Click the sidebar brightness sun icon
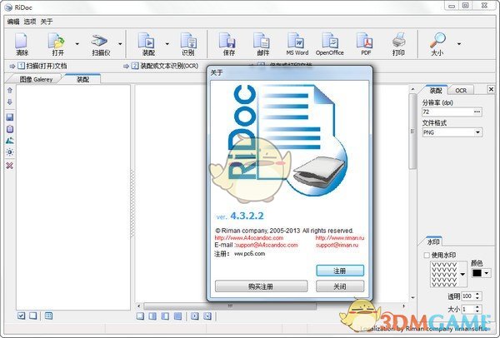 tap(9, 152)
